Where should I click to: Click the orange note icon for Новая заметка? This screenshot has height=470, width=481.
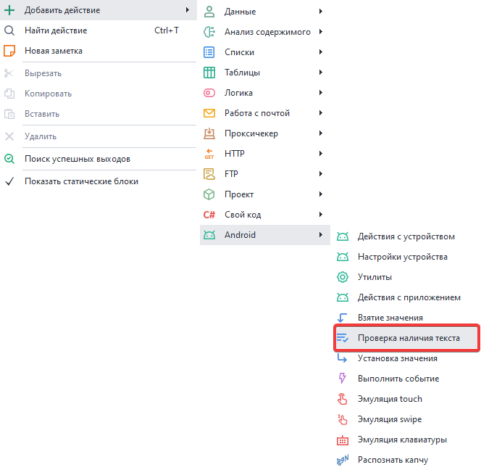coord(9,51)
